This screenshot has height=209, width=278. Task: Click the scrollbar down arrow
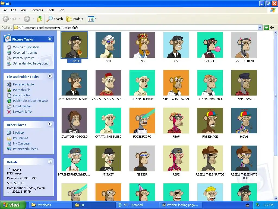276,198
